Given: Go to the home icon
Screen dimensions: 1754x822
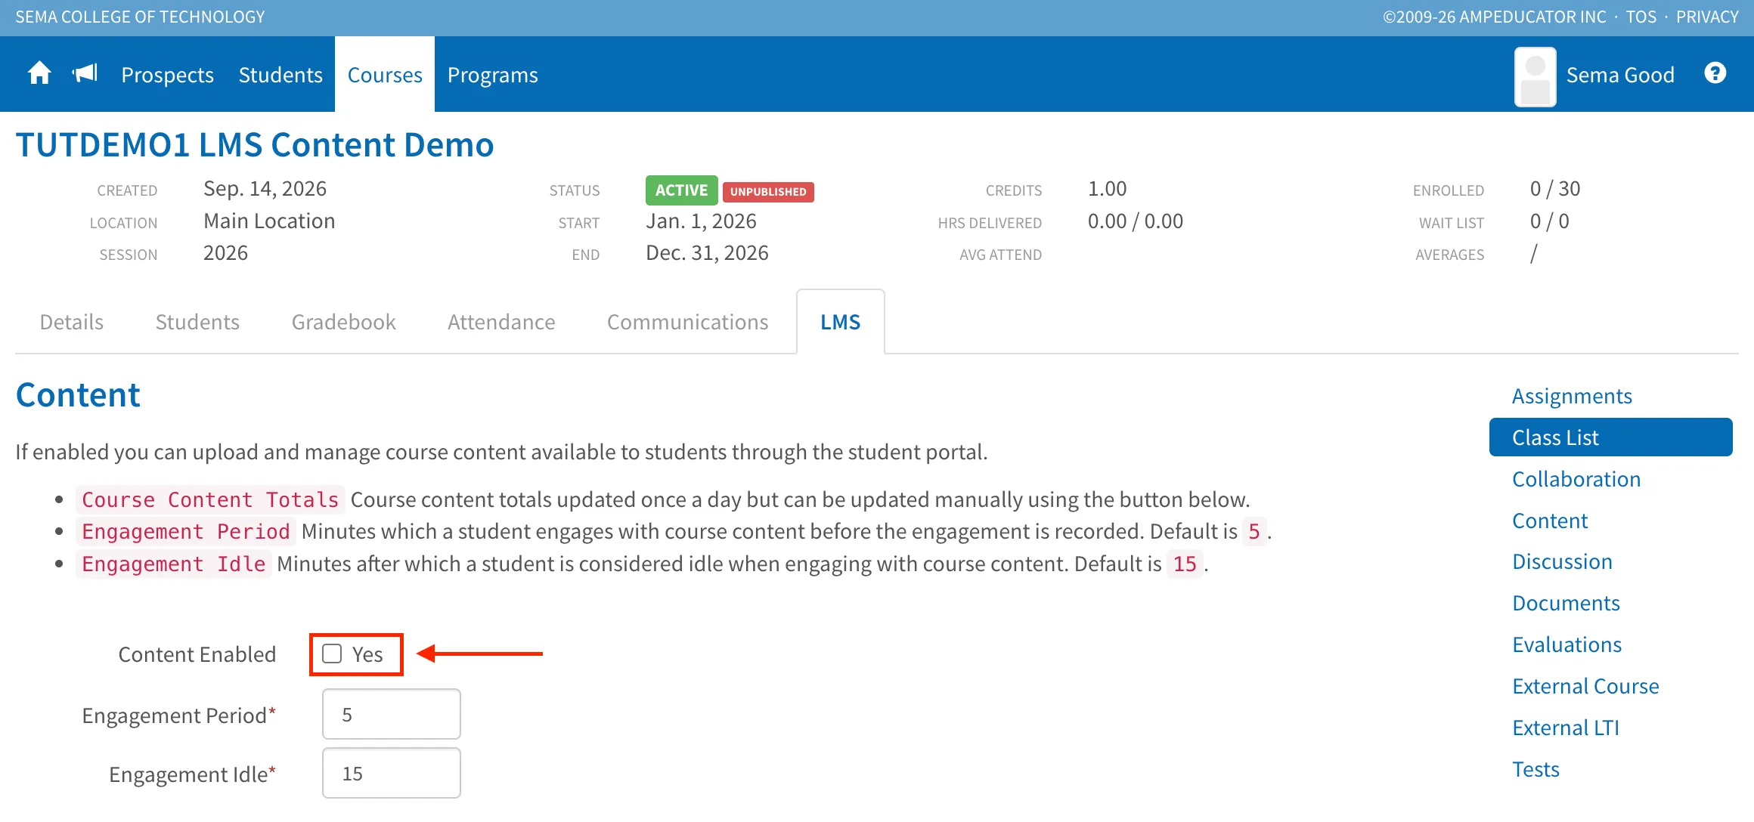Looking at the screenshot, I should click(39, 74).
